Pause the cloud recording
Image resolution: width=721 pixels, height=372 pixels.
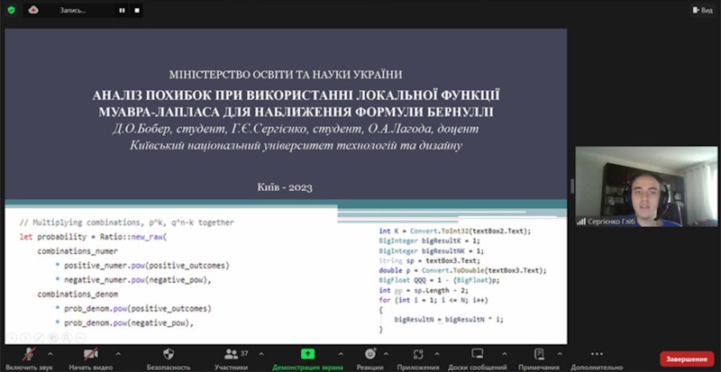tap(123, 10)
